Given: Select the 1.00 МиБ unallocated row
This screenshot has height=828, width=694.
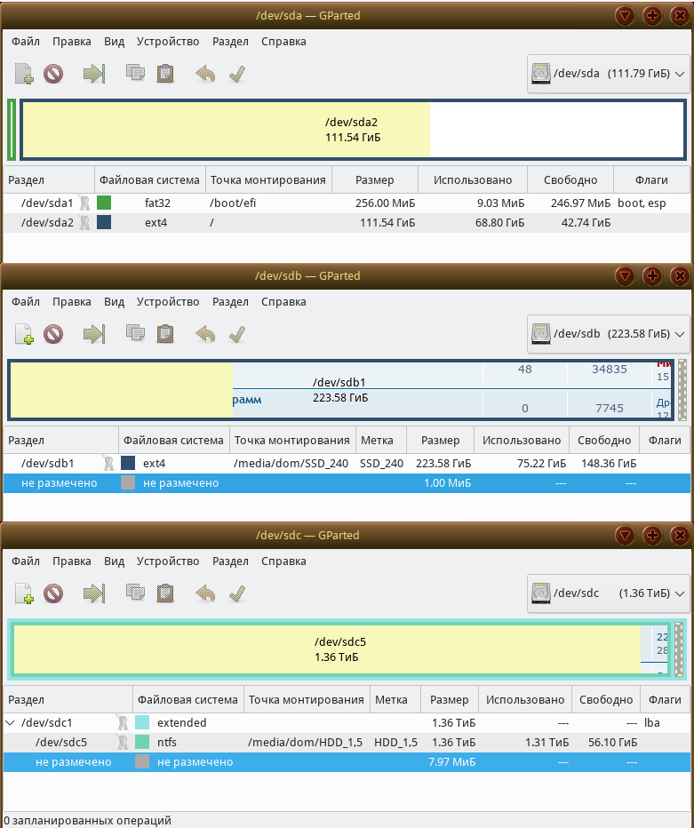Looking at the screenshot, I should [x=347, y=482].
